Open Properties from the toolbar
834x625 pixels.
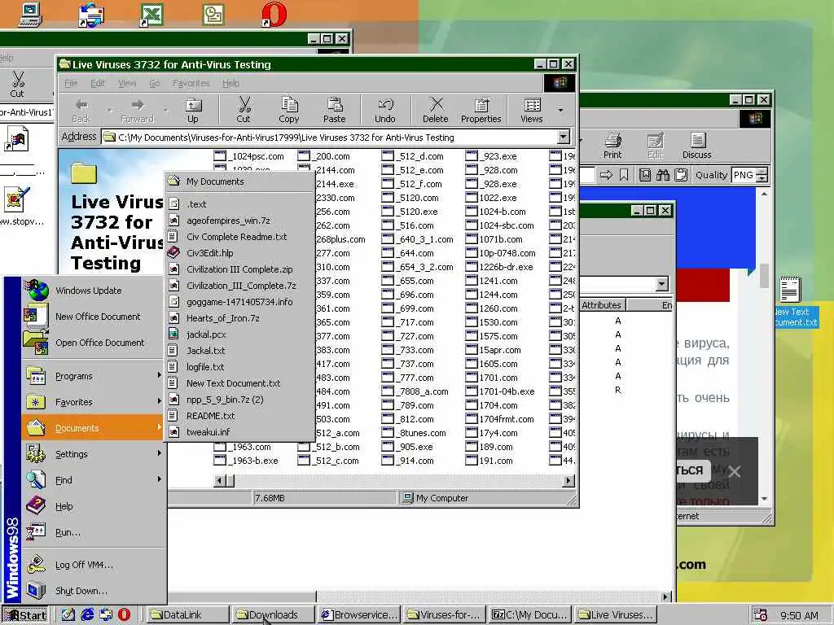(x=481, y=111)
